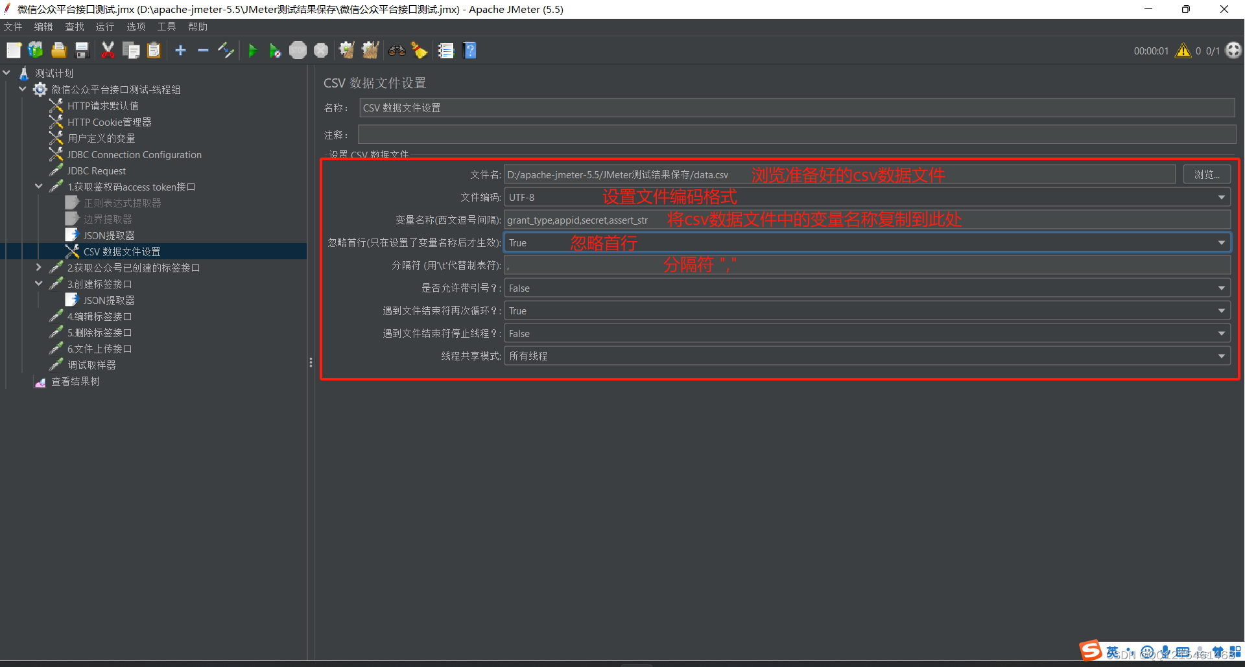Image resolution: width=1245 pixels, height=667 pixels.
Task: Click the Clear results broom icon
Action: [347, 51]
